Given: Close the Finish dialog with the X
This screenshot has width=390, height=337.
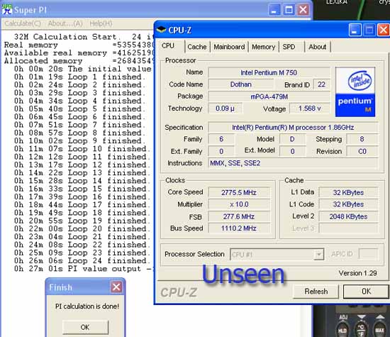Looking at the screenshot, I should (x=116, y=287).
